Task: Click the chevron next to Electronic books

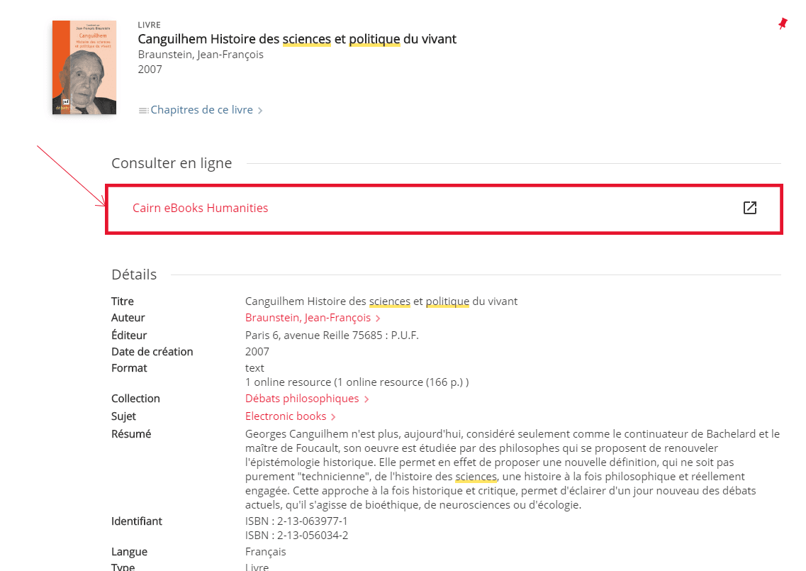Action: pos(334,417)
